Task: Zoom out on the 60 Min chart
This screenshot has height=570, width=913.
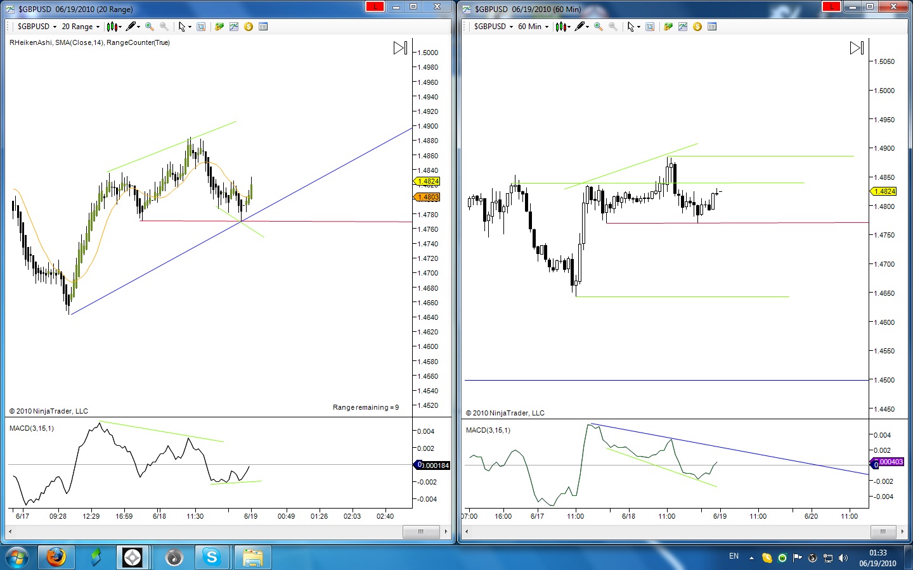Action: pos(613,27)
